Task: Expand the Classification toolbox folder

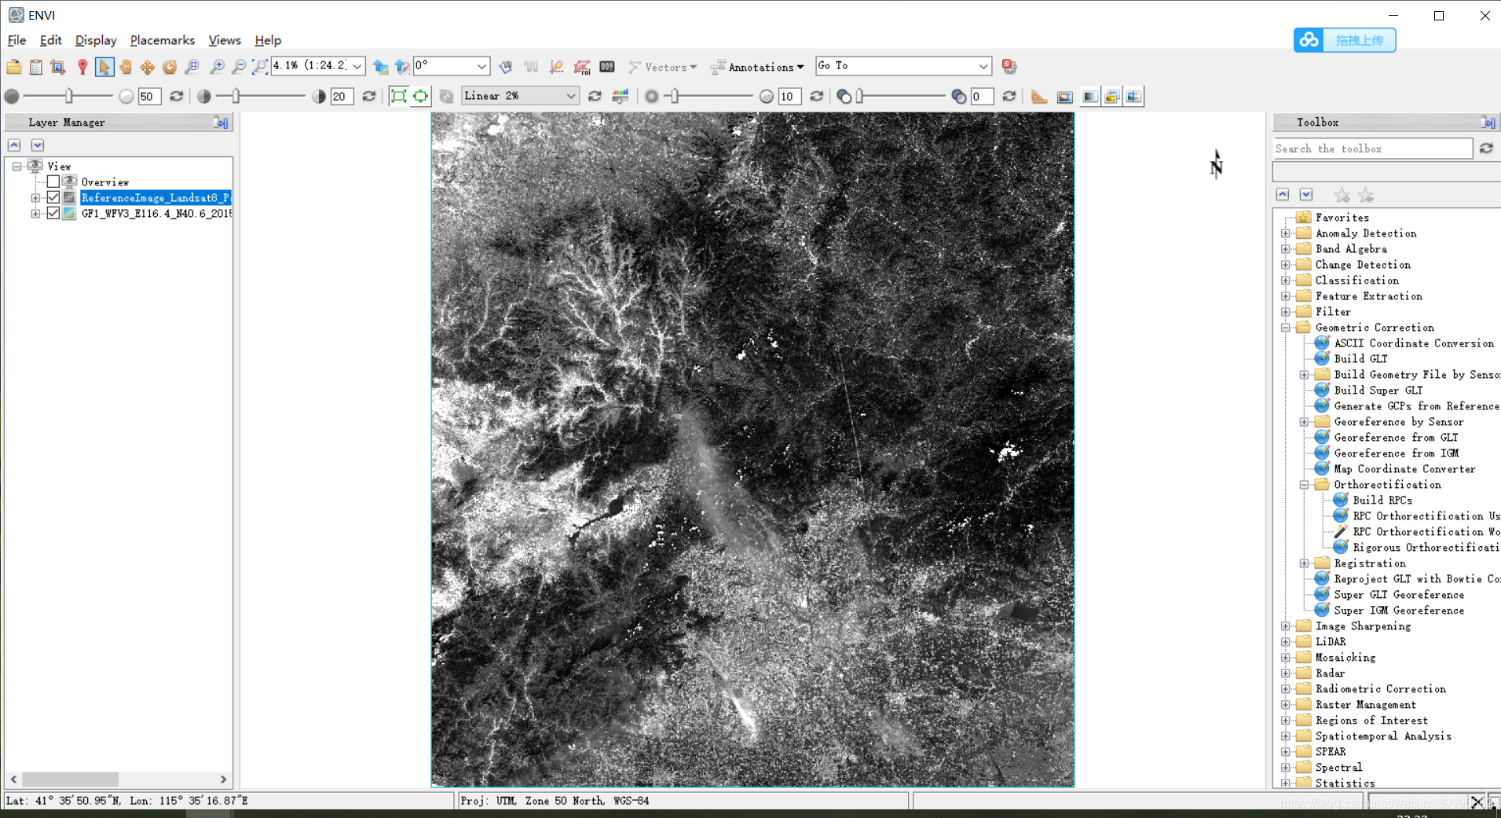Action: (x=1286, y=281)
